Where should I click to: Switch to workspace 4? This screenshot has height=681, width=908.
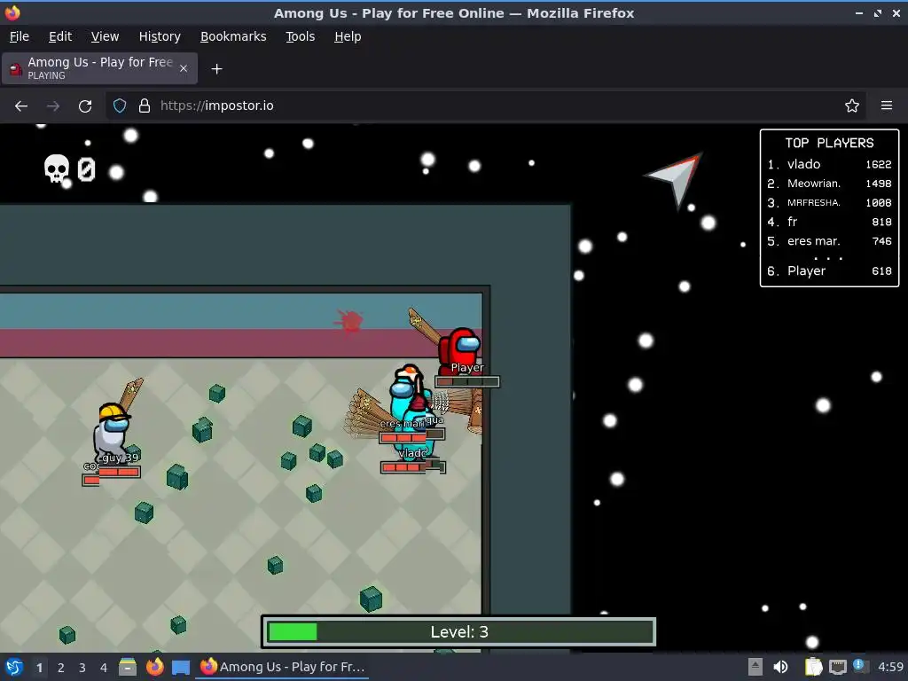(x=104, y=668)
